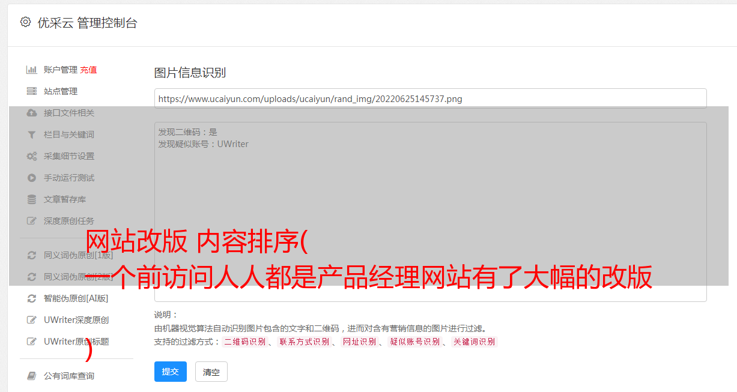Open the 站点管理 menu item
Screen dimensions: 737x392
point(60,91)
